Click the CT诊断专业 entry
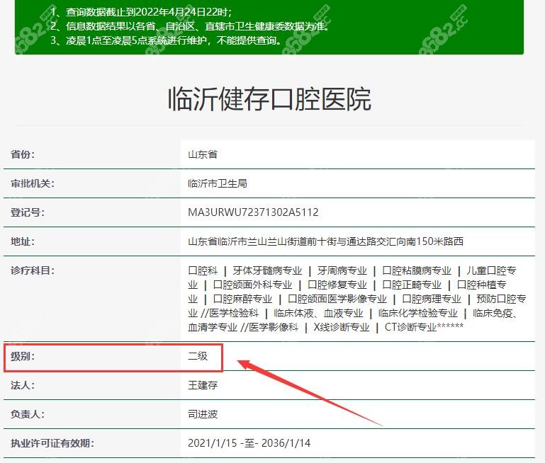The width and height of the screenshot is (545, 463). click(410, 327)
